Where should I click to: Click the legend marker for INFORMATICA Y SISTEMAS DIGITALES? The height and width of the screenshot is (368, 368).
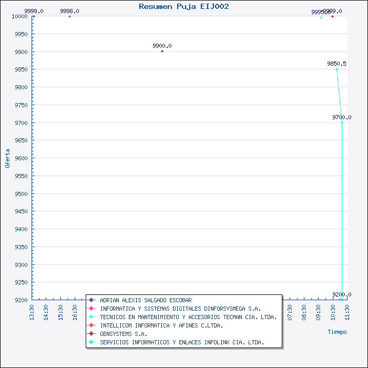[x=92, y=309]
